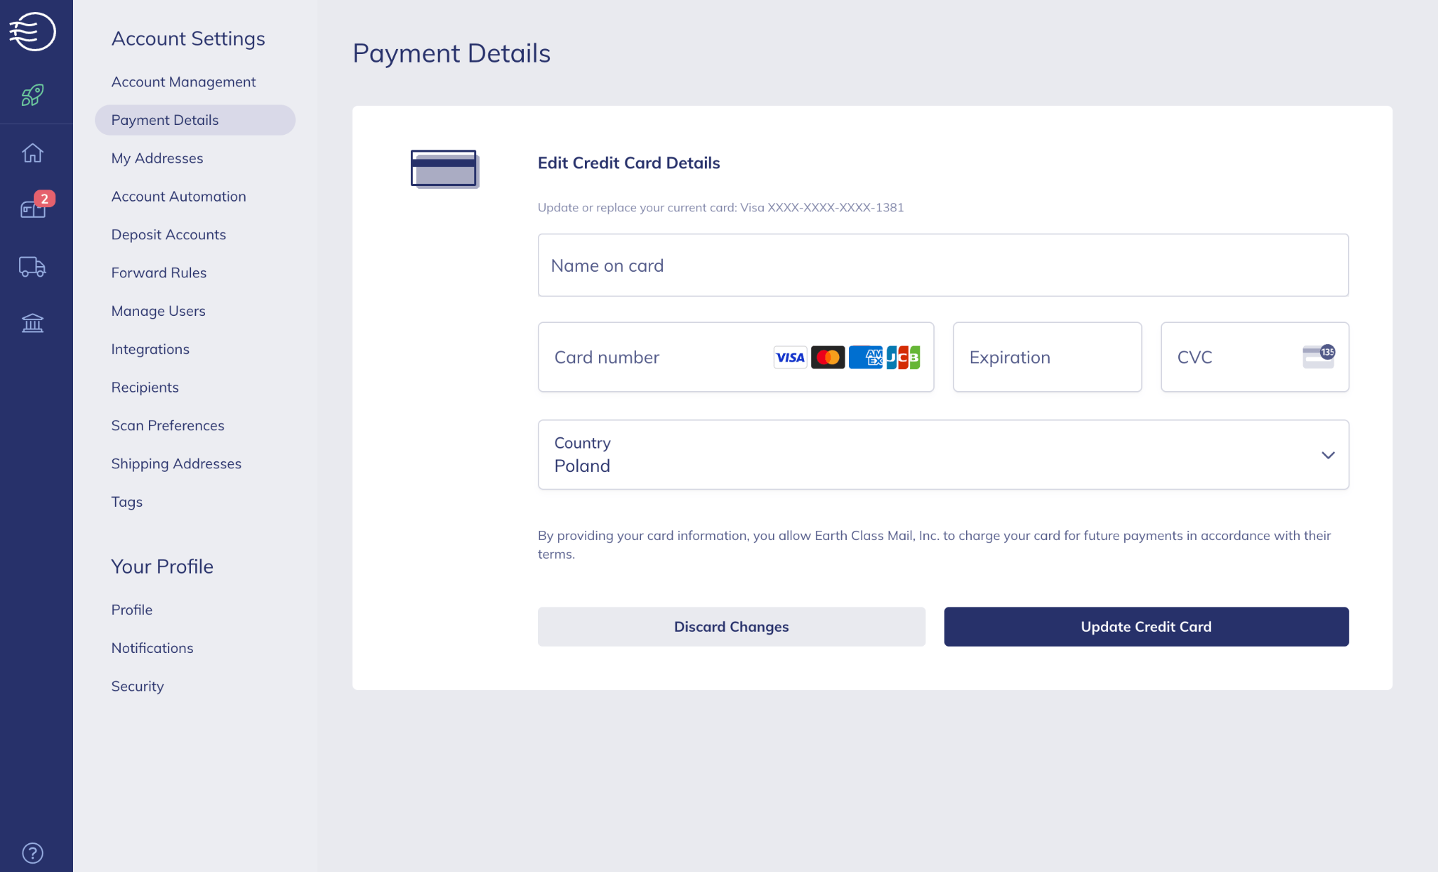Image resolution: width=1438 pixels, height=872 pixels.
Task: Open Security under Your Profile
Action: (138, 686)
